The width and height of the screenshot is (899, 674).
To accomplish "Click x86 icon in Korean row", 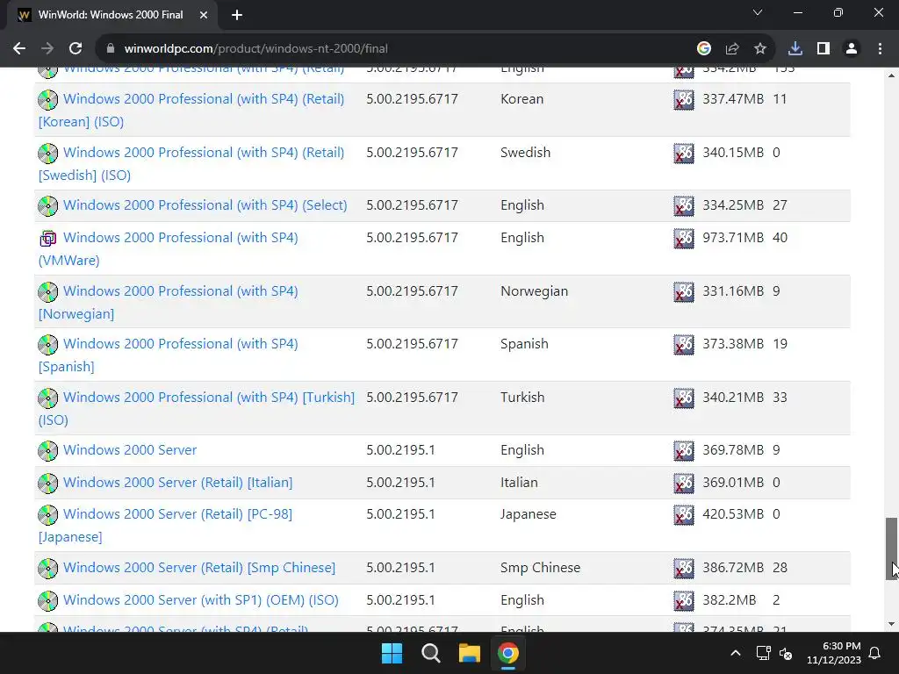I will pos(683,100).
